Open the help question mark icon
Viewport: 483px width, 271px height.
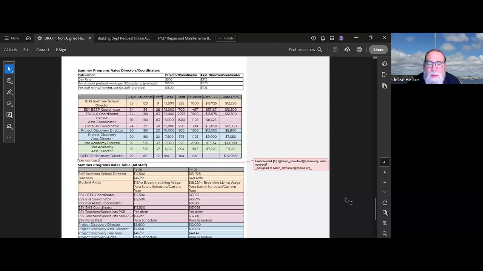(x=314, y=38)
